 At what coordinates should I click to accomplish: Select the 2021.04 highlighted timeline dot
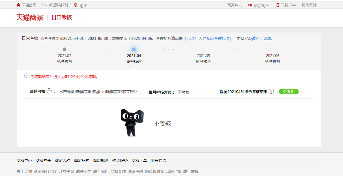(134, 49)
